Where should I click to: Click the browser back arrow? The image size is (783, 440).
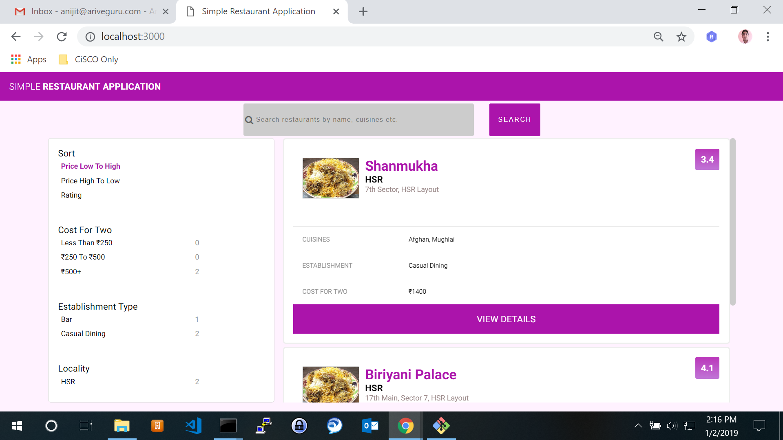click(16, 37)
